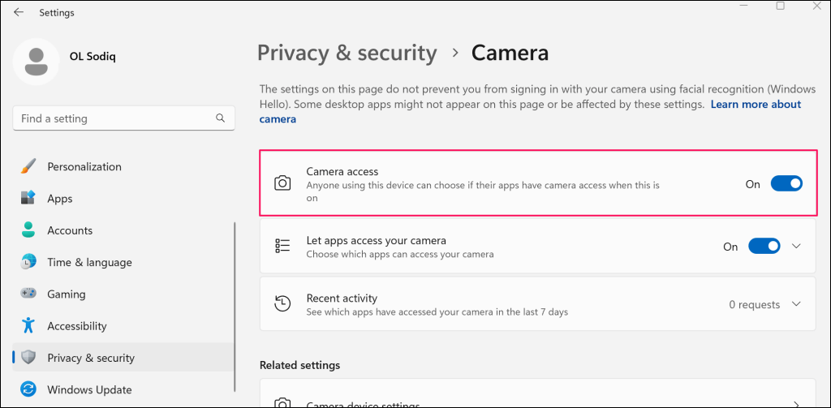Disable the Let apps access camera toggle
The height and width of the screenshot is (408, 831).
coord(764,247)
